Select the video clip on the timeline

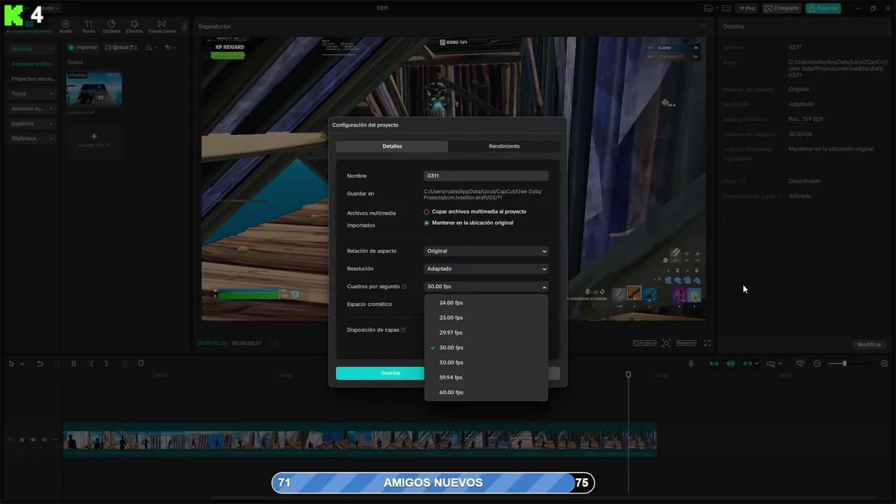point(360,440)
